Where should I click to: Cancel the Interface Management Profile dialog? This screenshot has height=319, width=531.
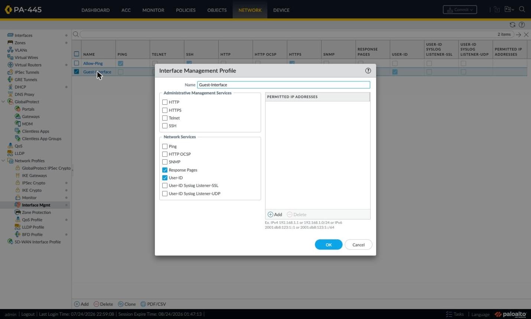358,245
